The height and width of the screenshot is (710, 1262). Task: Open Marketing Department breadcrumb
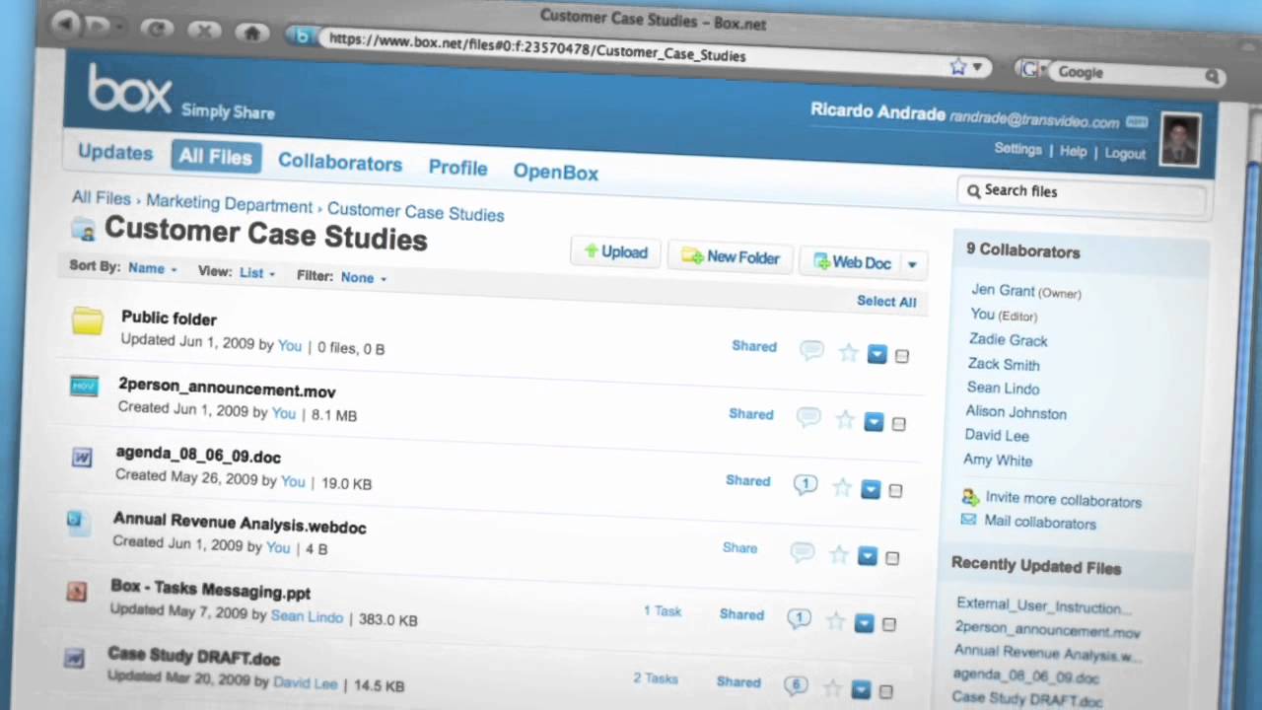pos(229,205)
